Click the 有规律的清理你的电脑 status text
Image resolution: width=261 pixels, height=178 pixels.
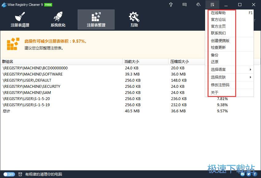(x=44, y=174)
